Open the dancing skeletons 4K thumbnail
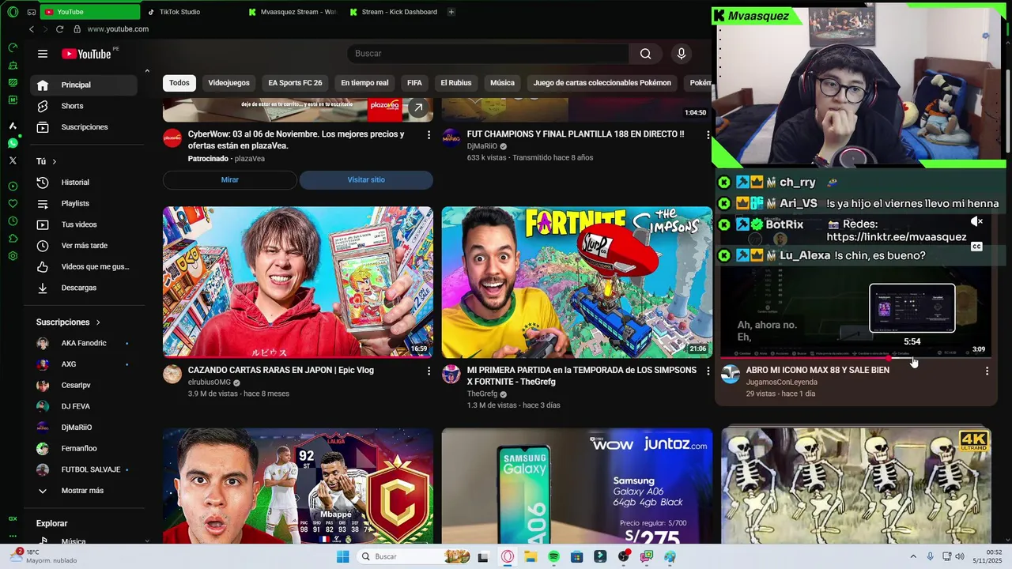The image size is (1012, 569). 856,486
